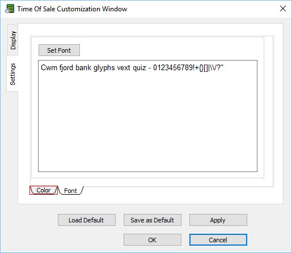Click the Time Of Sale app icon
Viewport: 292px width, 253px height.
click(x=10, y=8)
